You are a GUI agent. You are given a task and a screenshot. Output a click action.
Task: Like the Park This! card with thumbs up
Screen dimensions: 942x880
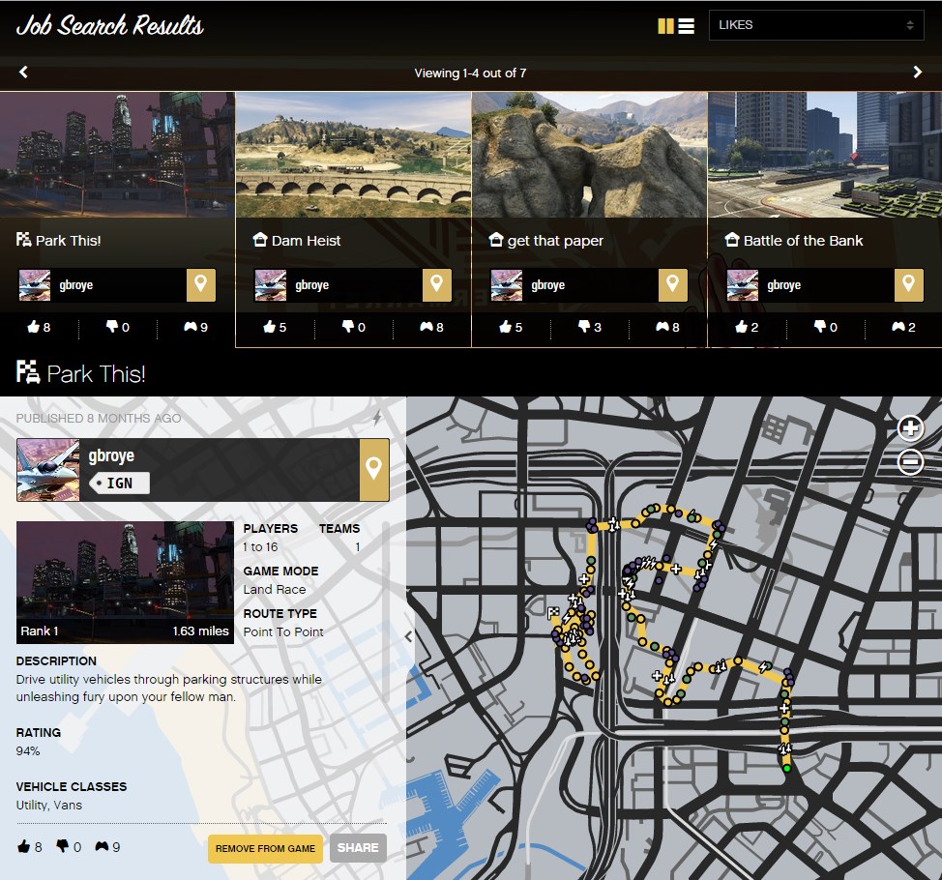[33, 327]
